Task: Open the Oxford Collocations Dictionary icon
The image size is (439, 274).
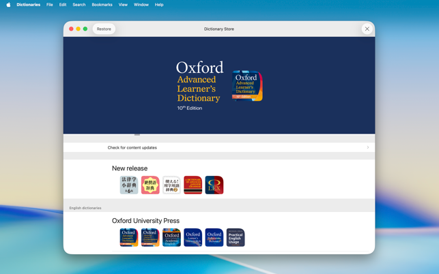Action: (214, 237)
